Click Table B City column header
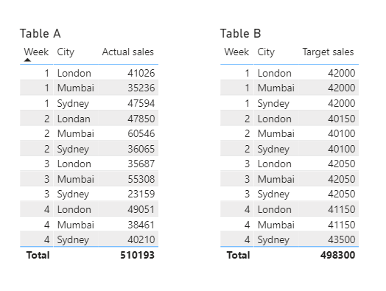Image resolution: width=386 pixels, height=291 pixels. pyautogui.click(x=266, y=52)
